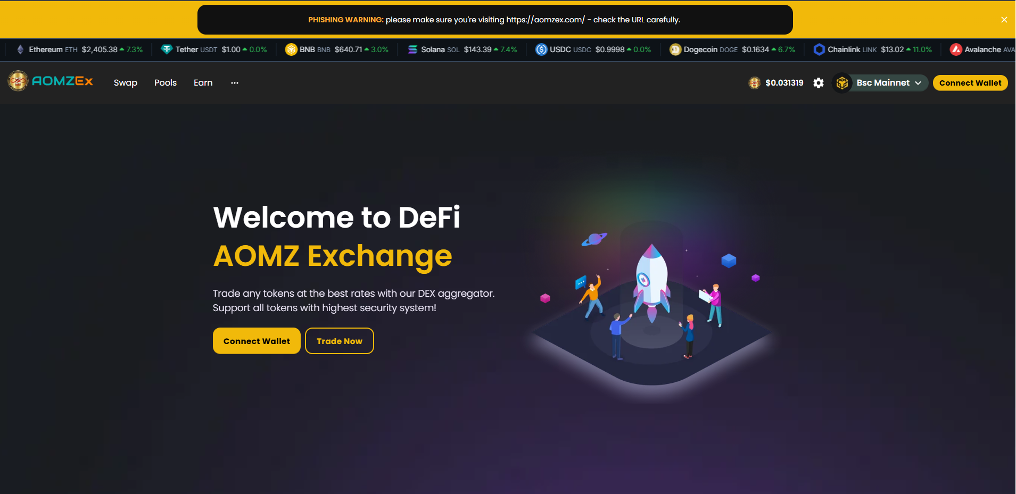Click the Ethereum ticker icon
Image resolution: width=1016 pixels, height=494 pixels.
20,49
